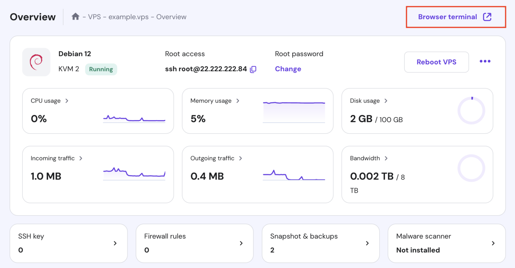515x268 pixels.
Task: Click the home icon in the breadcrumb
Action: click(x=75, y=17)
